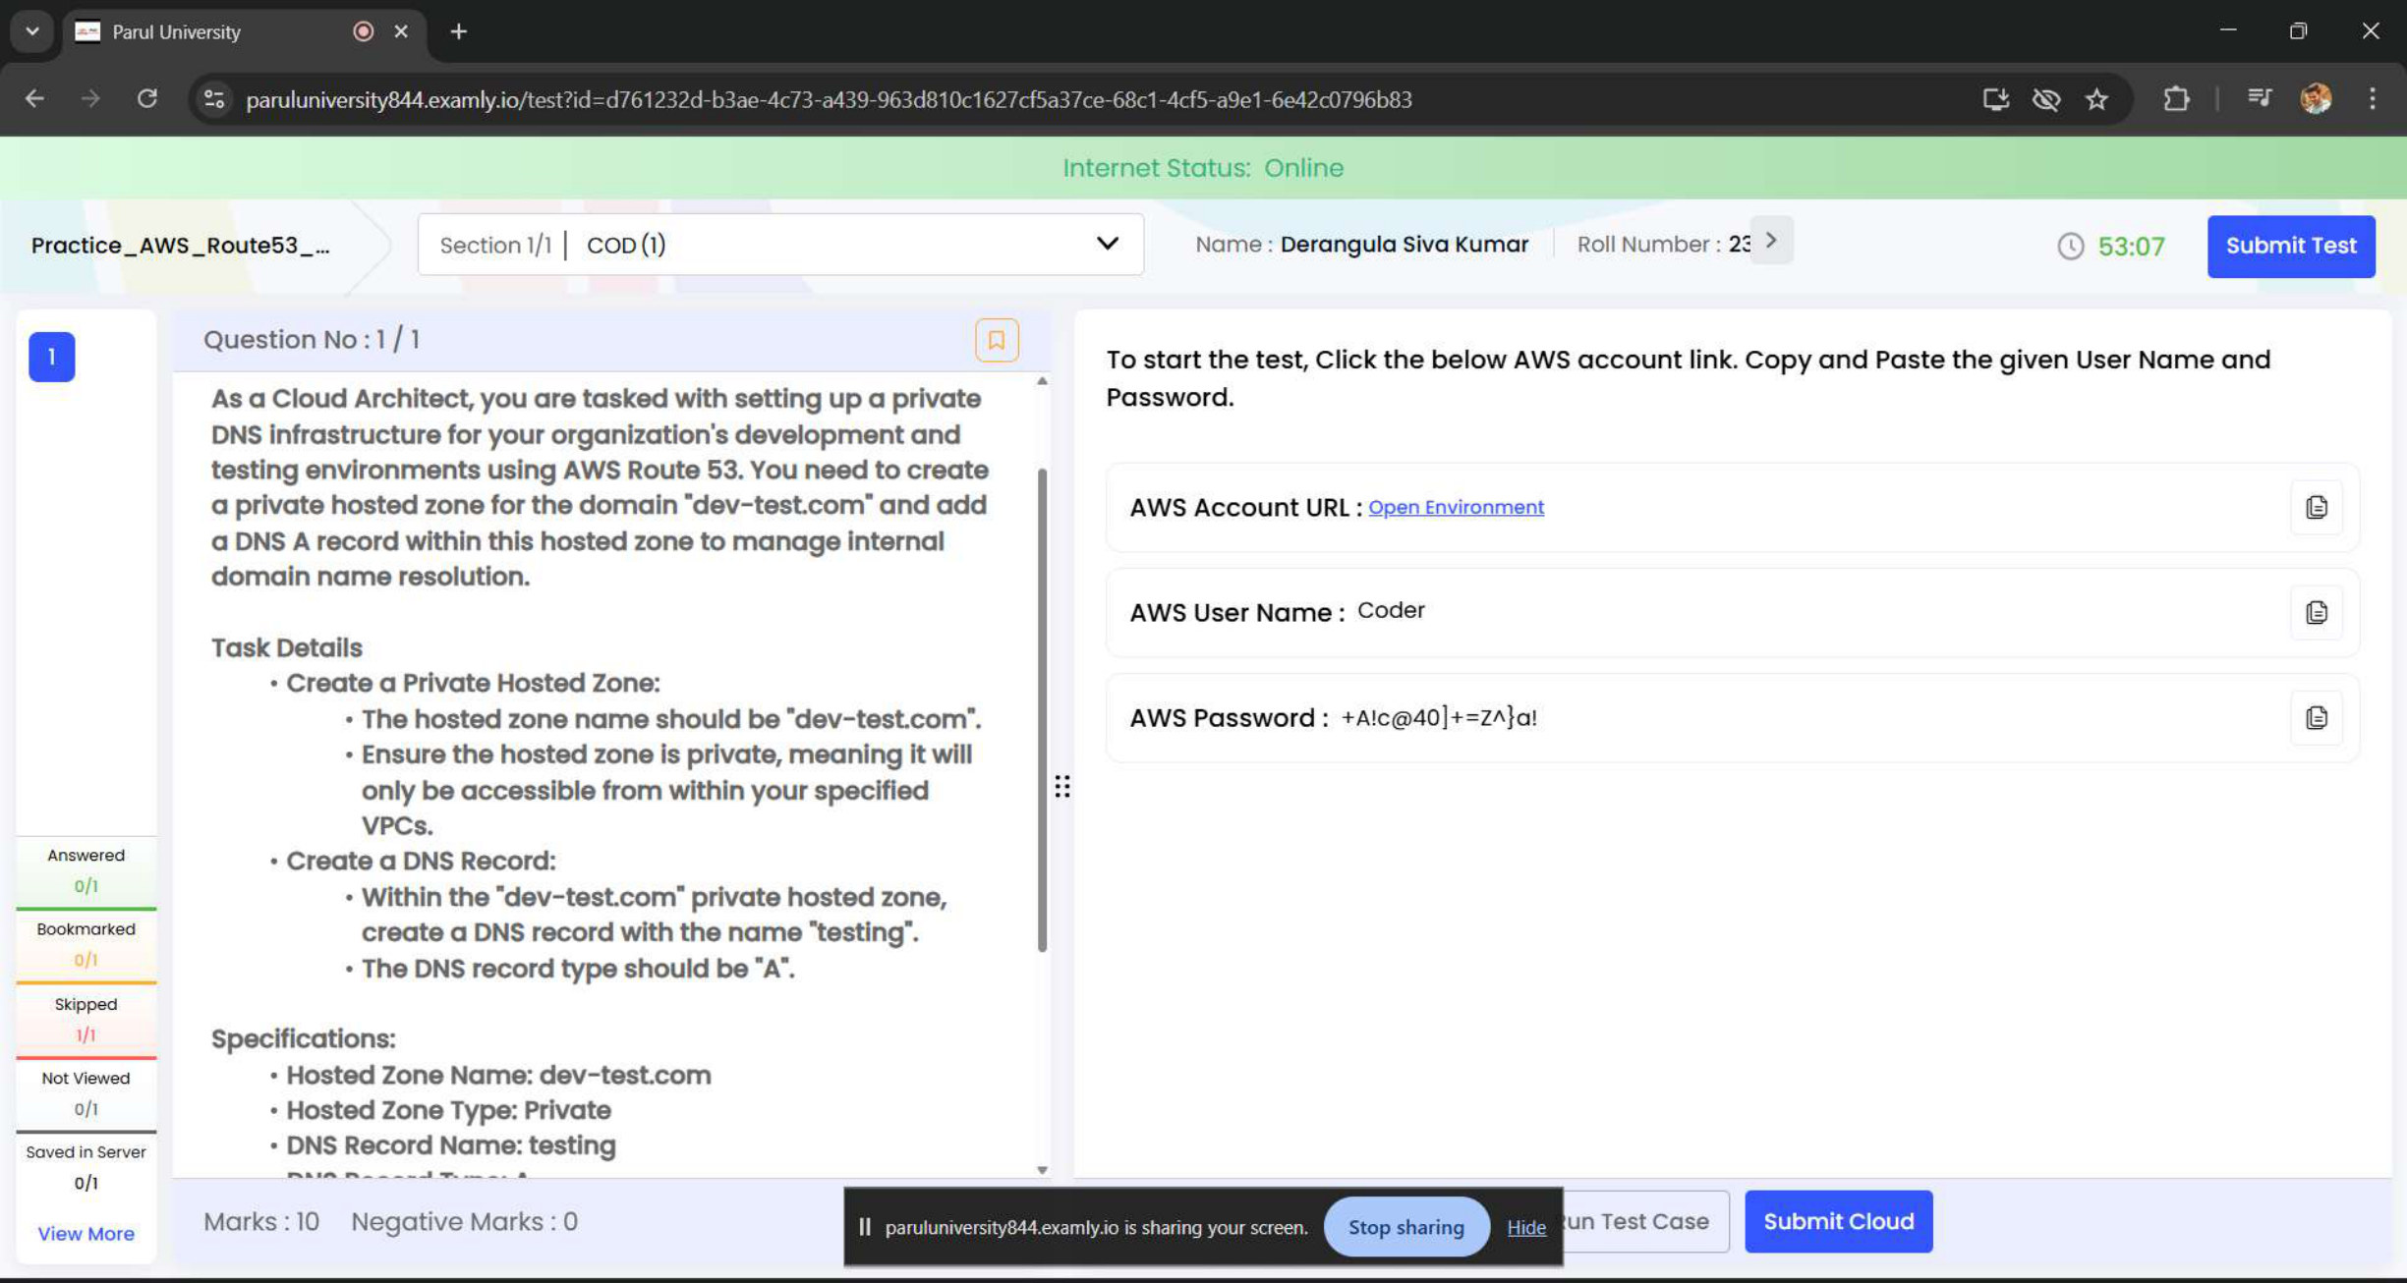Expand candidate details chevron next to Roll Number
This screenshot has height=1283, width=2407.
click(x=1770, y=241)
